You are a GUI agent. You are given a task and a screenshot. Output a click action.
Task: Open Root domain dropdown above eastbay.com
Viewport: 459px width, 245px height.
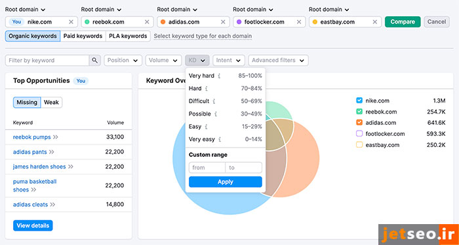click(x=329, y=10)
